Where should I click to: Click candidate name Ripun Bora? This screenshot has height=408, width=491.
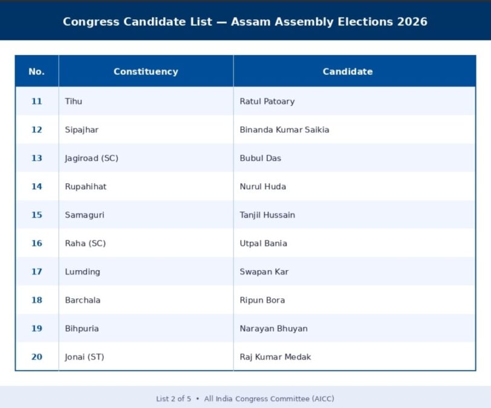(x=262, y=300)
